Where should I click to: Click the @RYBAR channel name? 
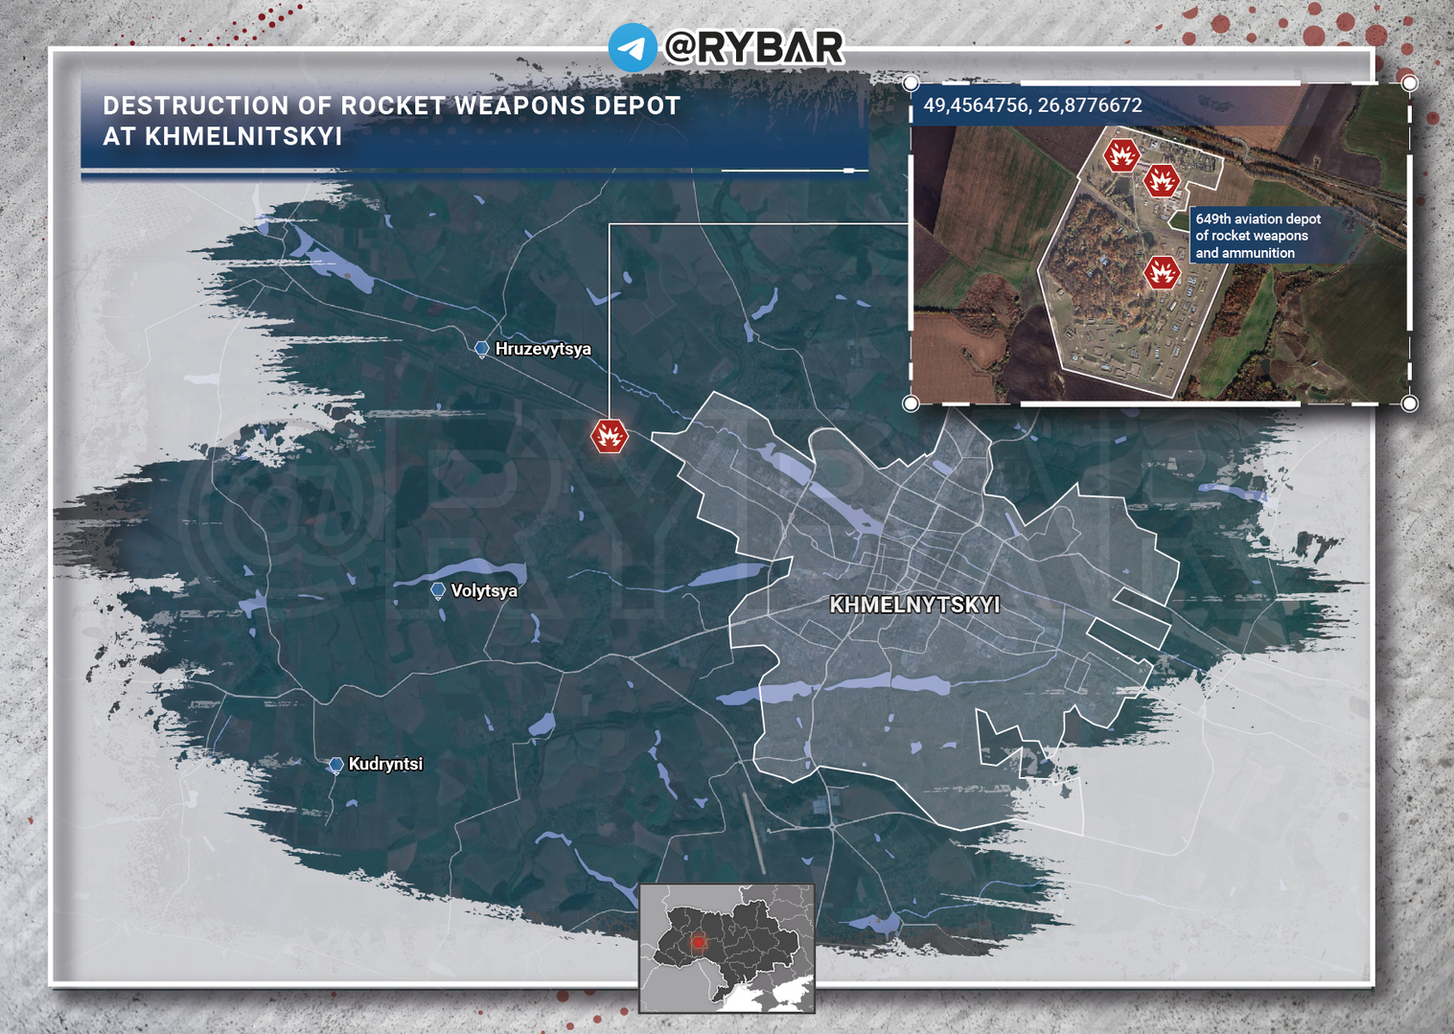[754, 47]
